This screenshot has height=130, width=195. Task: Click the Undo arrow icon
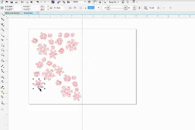pyautogui.click(x=38, y=2)
